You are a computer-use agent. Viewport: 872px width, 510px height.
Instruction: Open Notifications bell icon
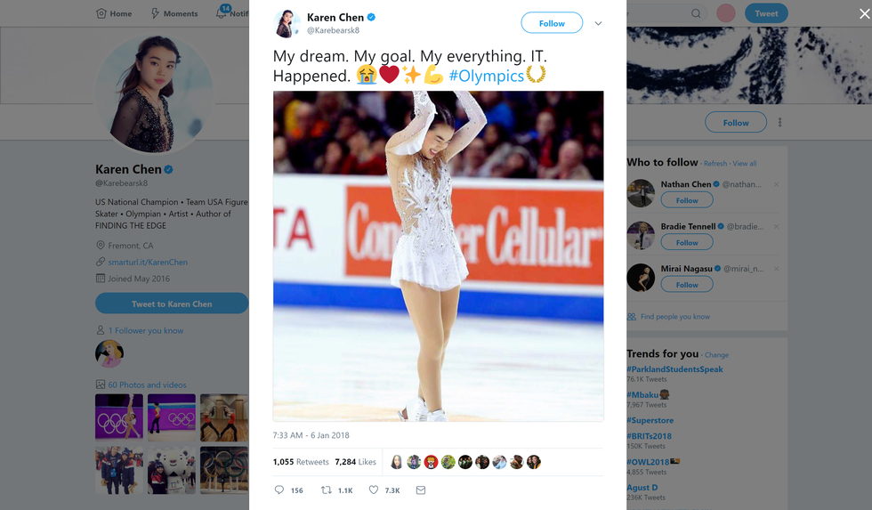222,13
